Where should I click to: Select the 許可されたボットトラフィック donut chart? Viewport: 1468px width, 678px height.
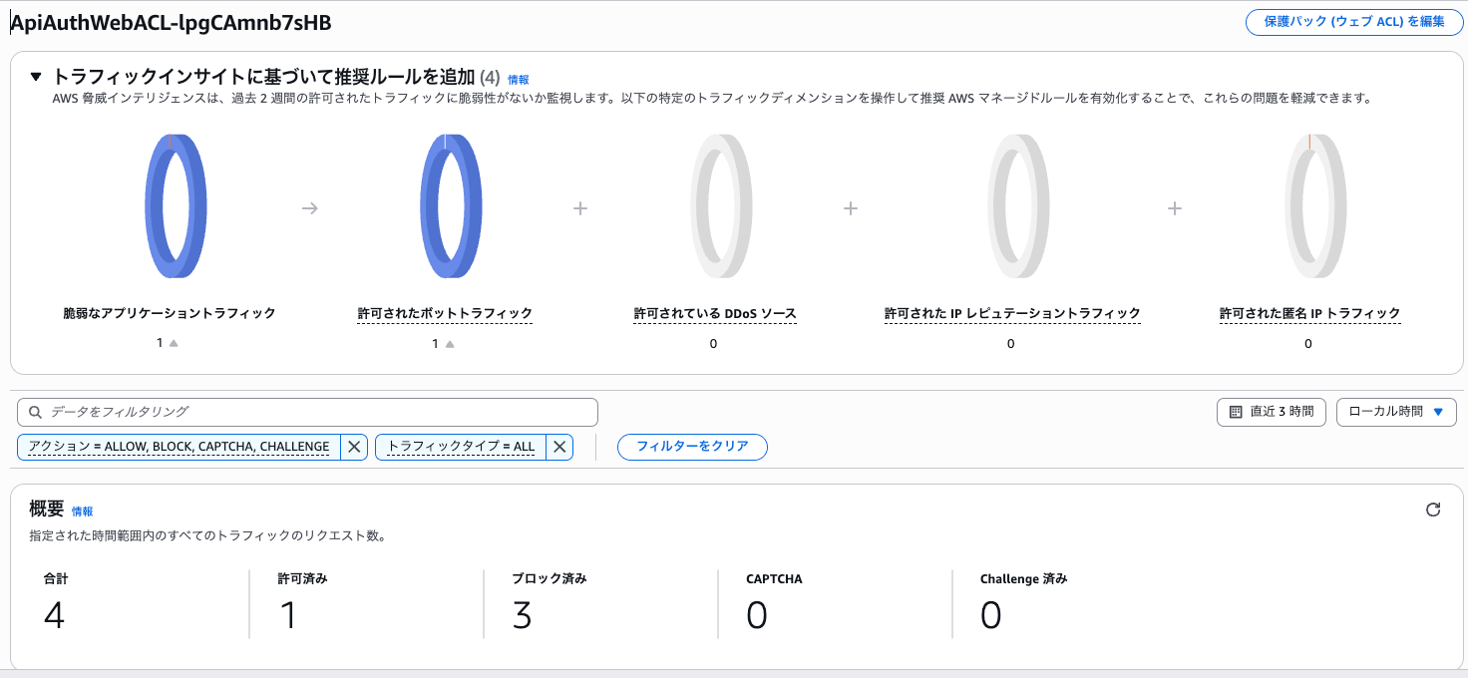click(x=450, y=207)
